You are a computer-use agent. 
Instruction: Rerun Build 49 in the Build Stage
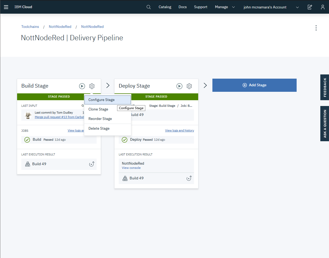[x=92, y=164]
